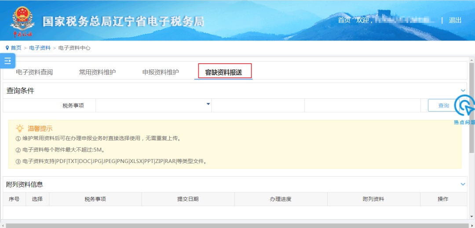Image resolution: width=475 pixels, height=228 pixels.
Task: Open the blue hamburger side menu
Action: point(7,61)
